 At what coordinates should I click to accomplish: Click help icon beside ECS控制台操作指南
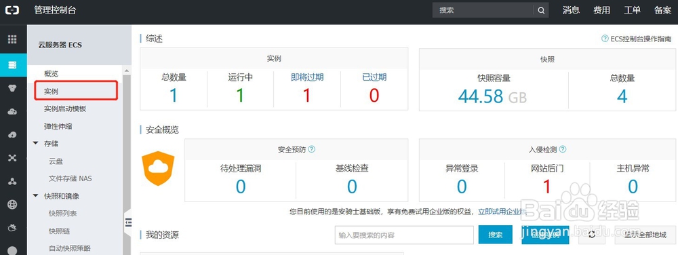point(605,39)
